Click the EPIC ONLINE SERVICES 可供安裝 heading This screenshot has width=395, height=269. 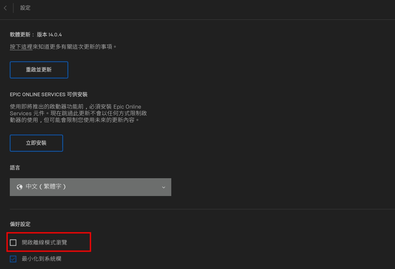pyautogui.click(x=49, y=94)
